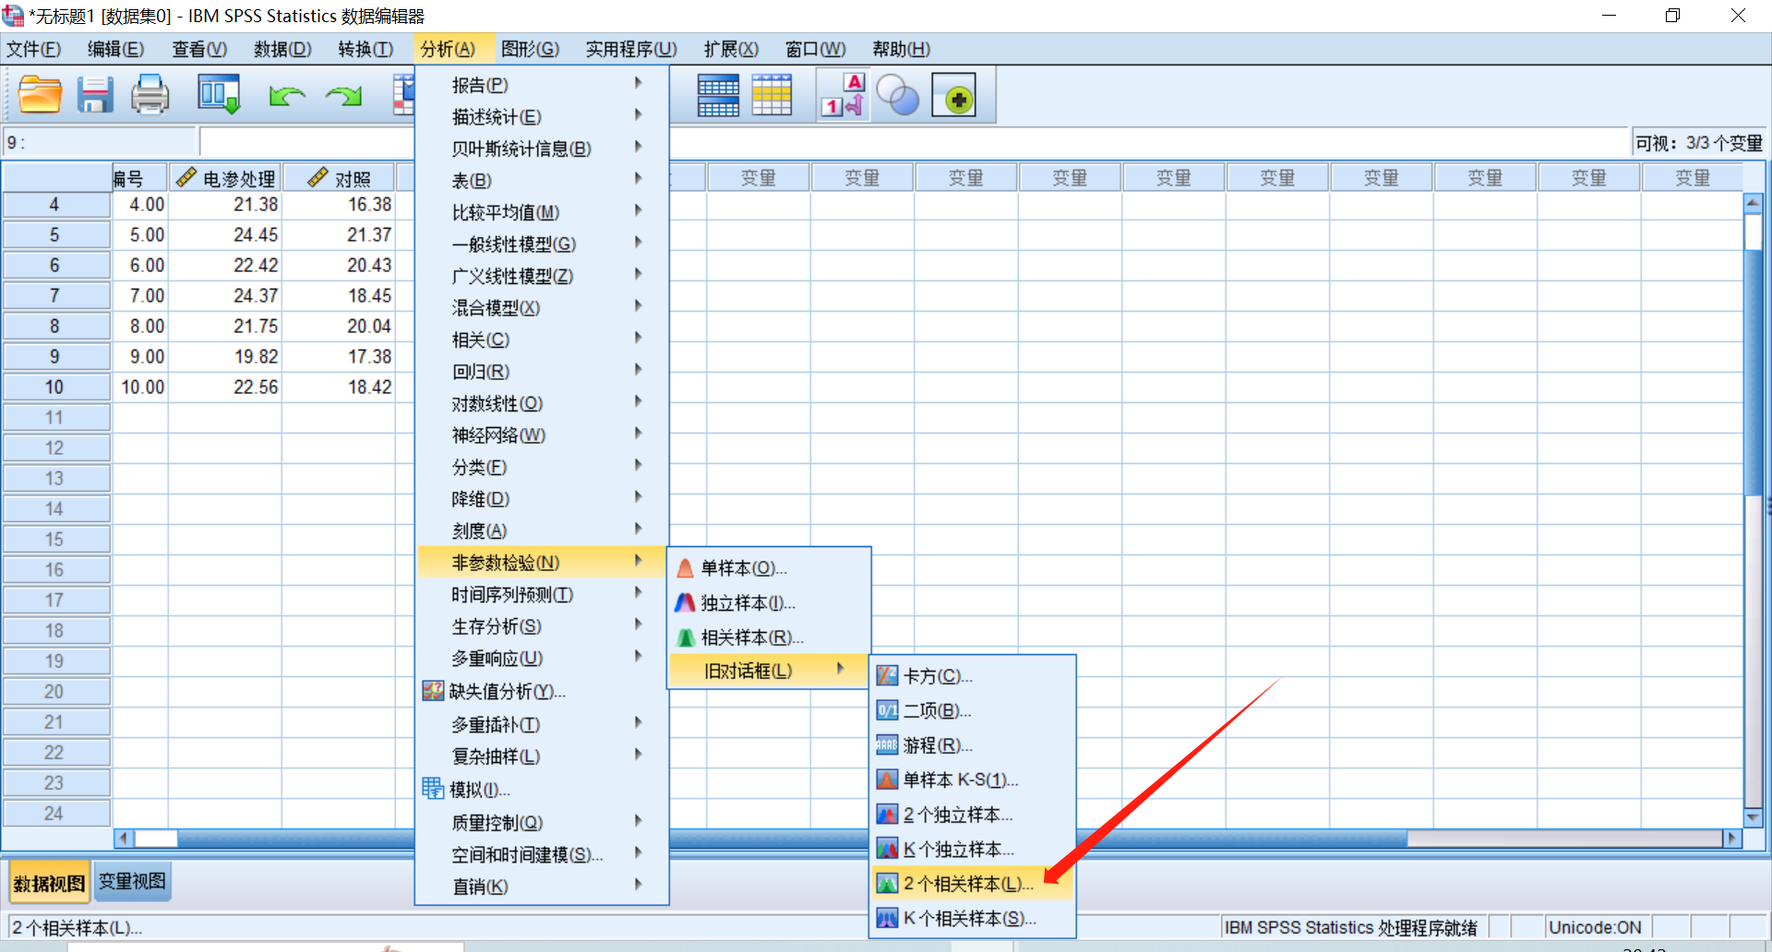Expand the 回归(R) submenu
The image size is (1772, 952).
click(480, 372)
